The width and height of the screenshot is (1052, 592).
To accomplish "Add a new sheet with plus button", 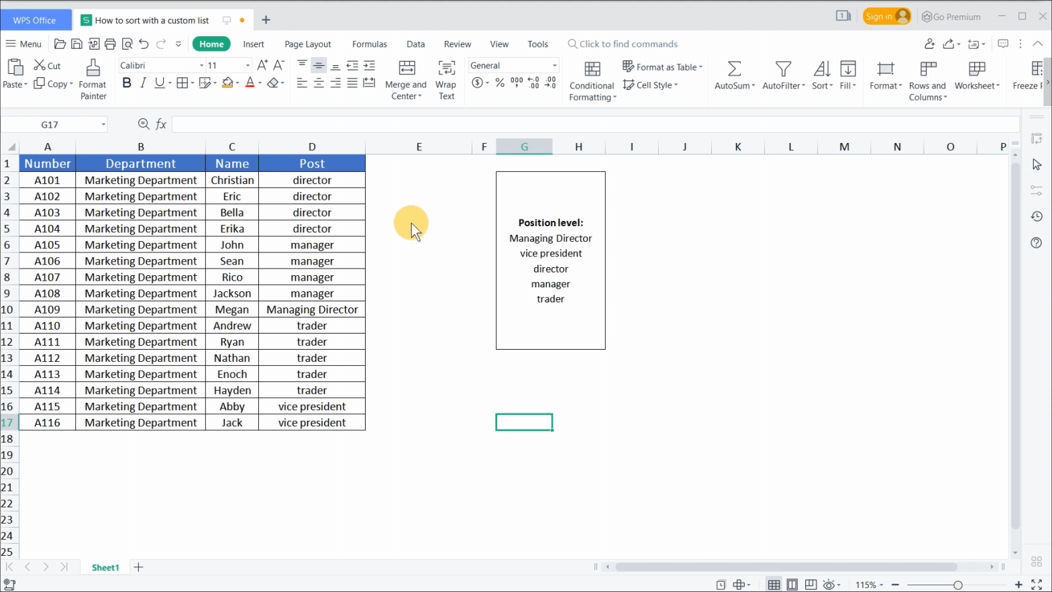I will pos(138,567).
